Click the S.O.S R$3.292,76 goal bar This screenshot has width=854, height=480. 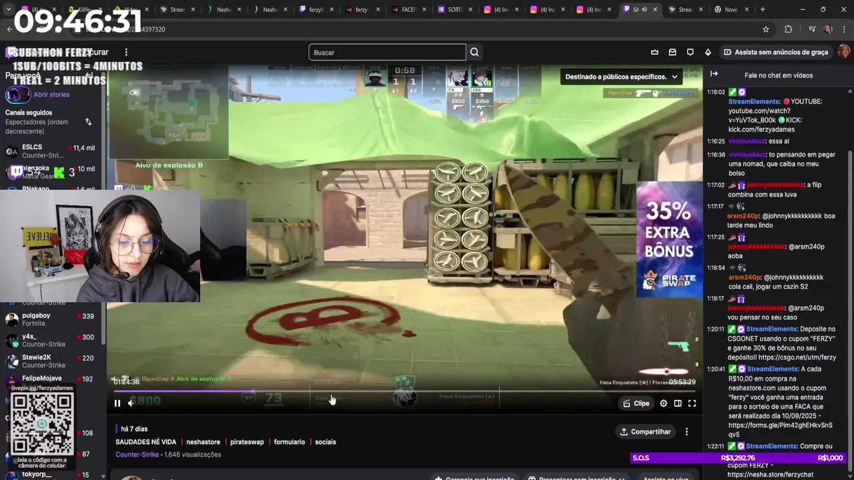[x=738, y=458]
